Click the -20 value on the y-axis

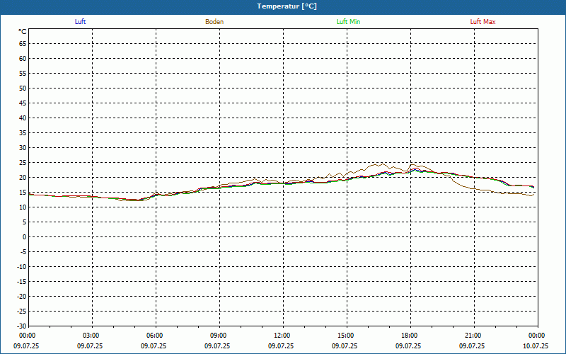22,296
